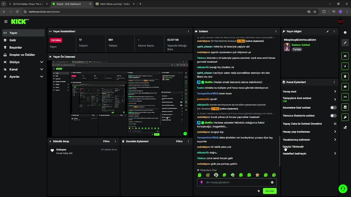Viewport: 351px width, 197px height.
Task: Click the document icon in right rail
Action: 345,76
